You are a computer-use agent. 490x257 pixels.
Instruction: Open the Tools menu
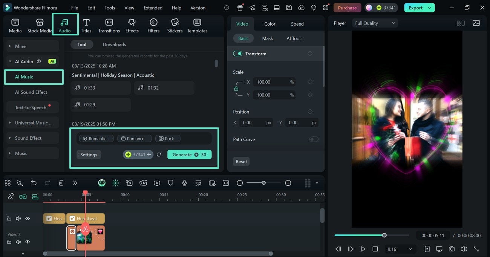[109, 8]
